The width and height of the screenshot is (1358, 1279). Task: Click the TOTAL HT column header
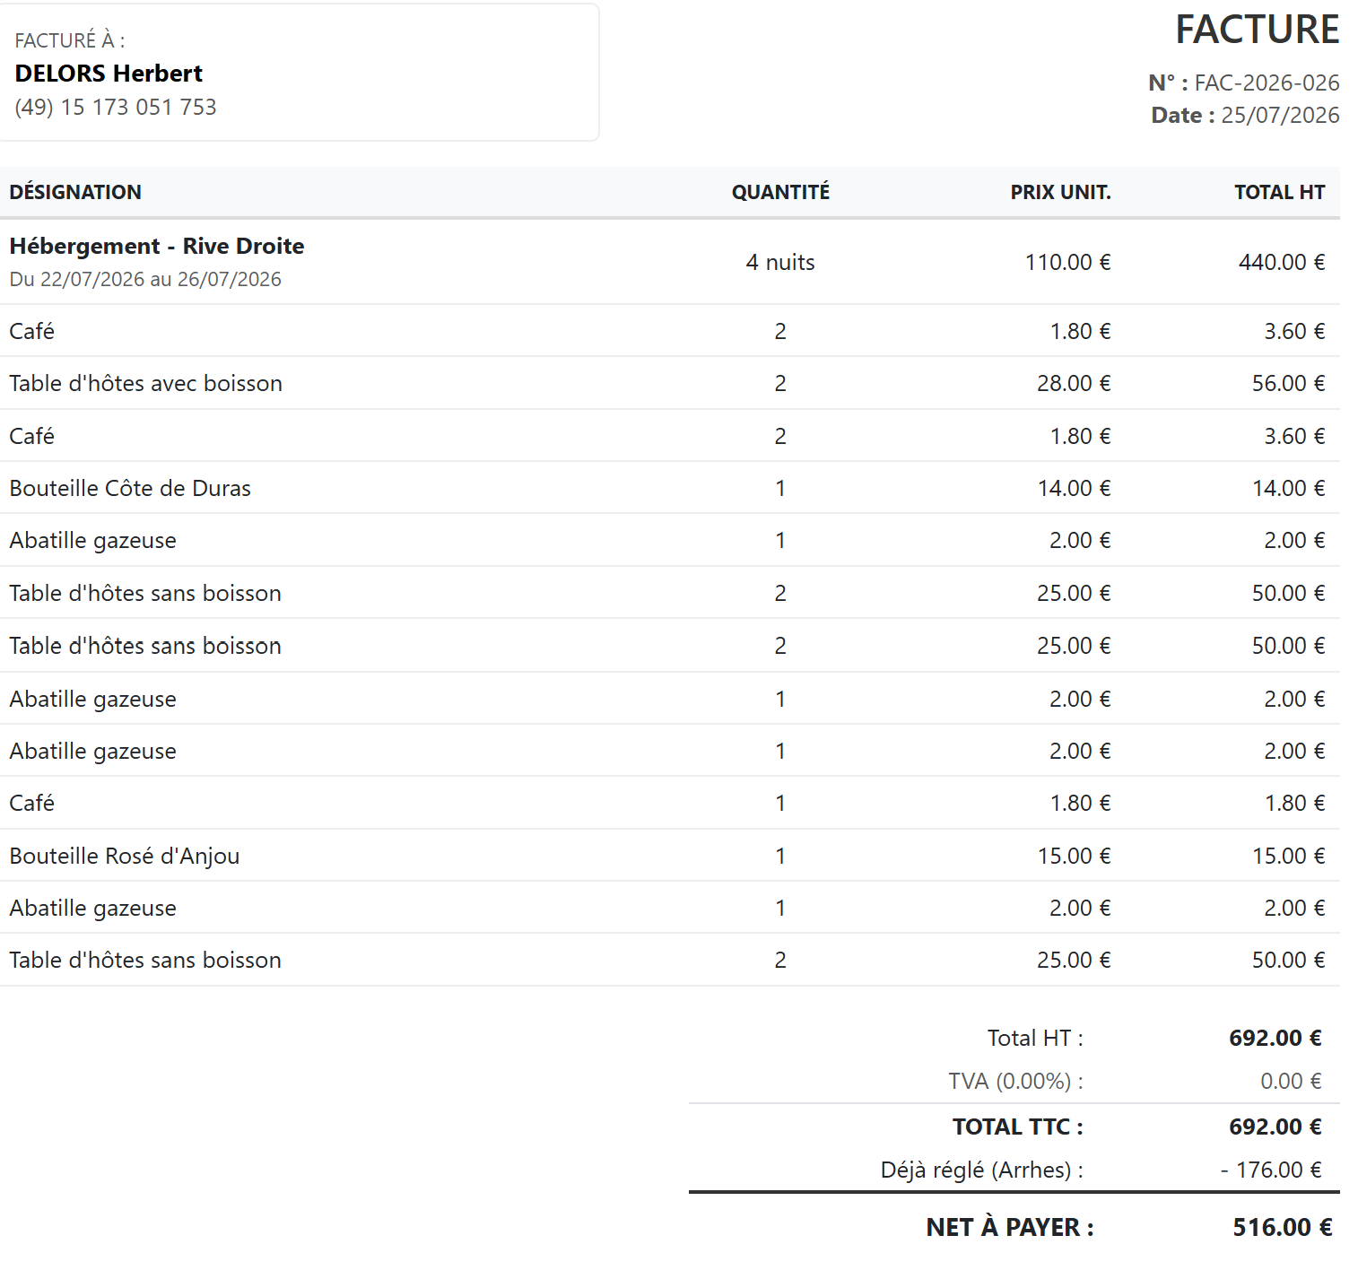click(1279, 192)
